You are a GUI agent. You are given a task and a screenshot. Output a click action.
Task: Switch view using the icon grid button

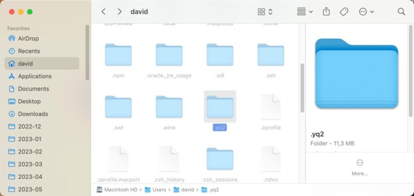tap(265, 11)
